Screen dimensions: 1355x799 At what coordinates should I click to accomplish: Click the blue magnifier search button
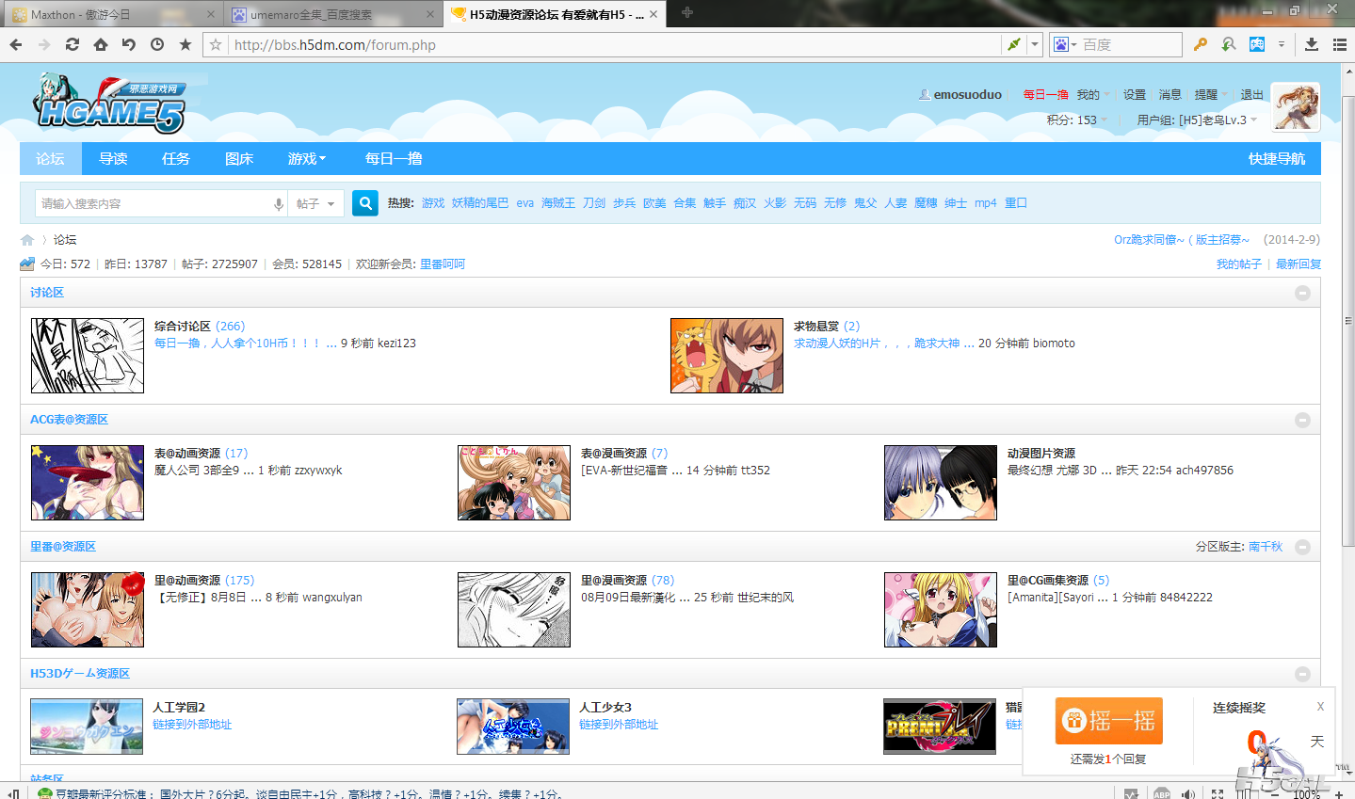click(x=365, y=202)
